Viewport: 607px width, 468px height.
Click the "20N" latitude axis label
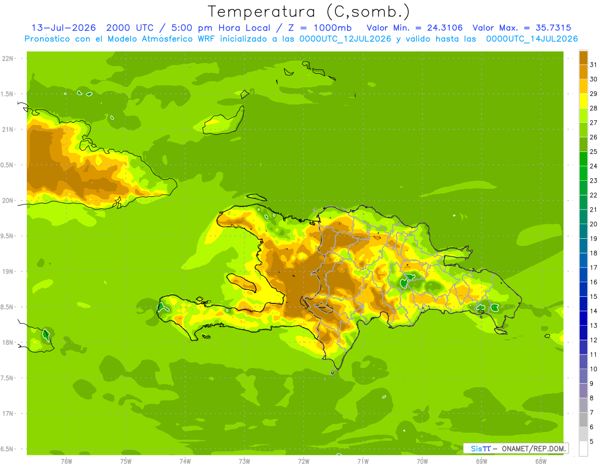coord(8,200)
